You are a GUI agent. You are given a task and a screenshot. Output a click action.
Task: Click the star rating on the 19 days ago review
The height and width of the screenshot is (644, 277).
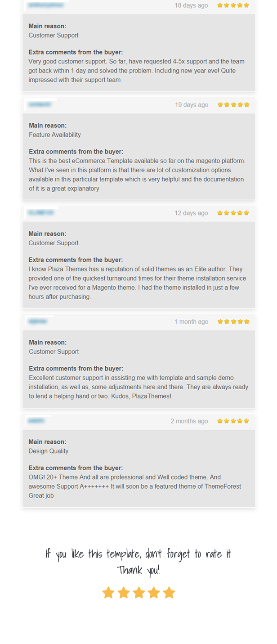(x=233, y=104)
